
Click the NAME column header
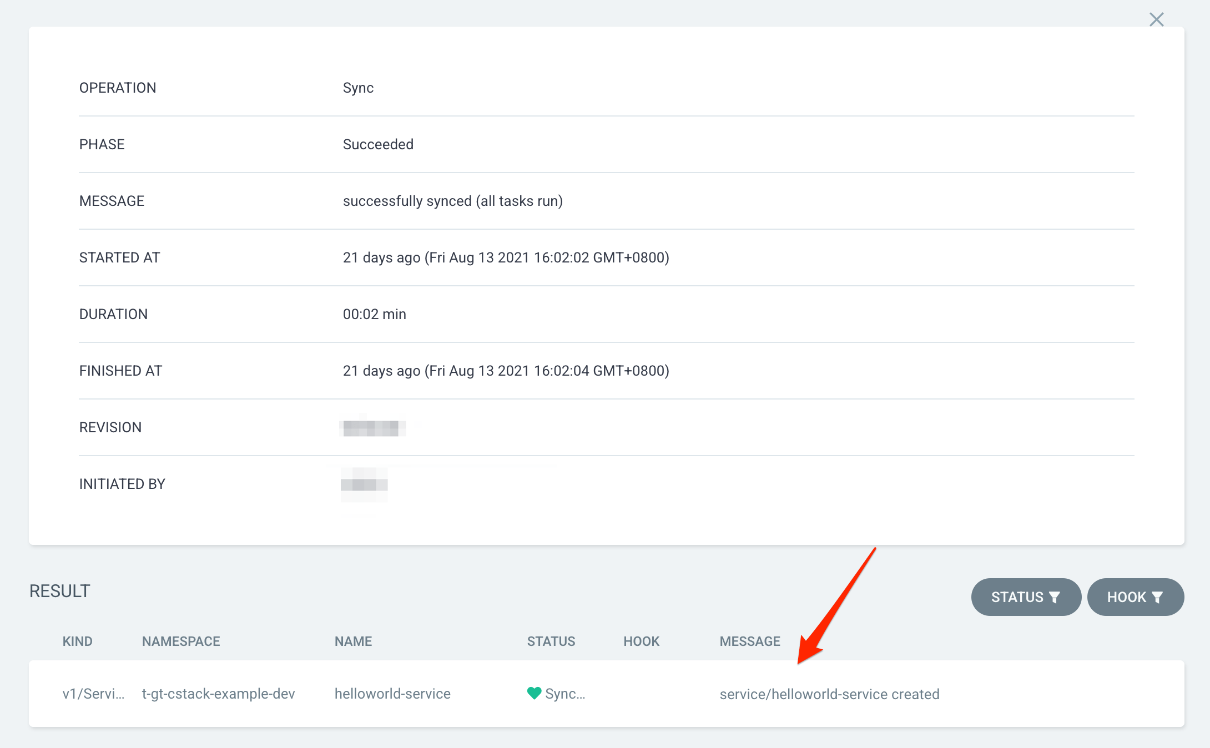[x=353, y=641]
